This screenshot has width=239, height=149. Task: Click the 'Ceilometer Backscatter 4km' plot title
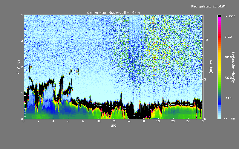[113, 13]
